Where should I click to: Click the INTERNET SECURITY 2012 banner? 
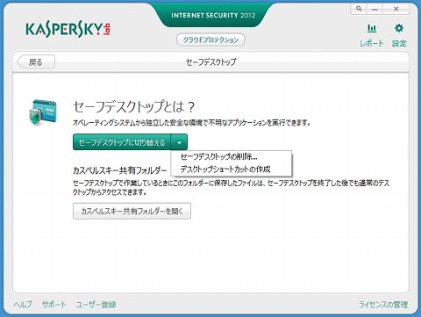coord(213,15)
